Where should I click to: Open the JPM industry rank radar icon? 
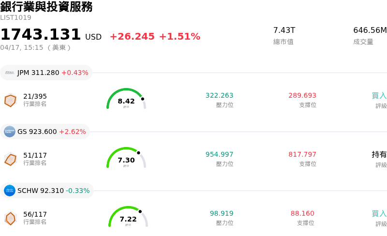click(x=10, y=100)
